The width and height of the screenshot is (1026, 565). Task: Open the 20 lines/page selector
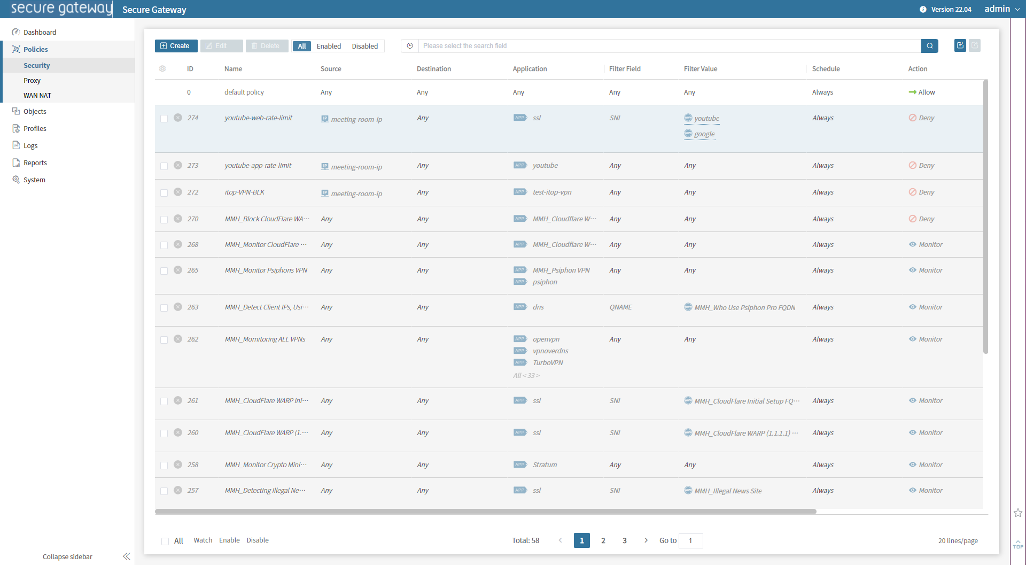[958, 541]
